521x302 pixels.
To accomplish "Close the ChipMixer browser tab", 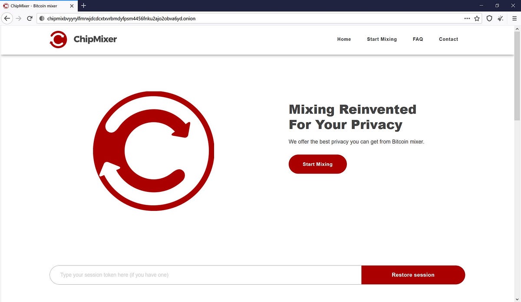I will [x=72, y=6].
